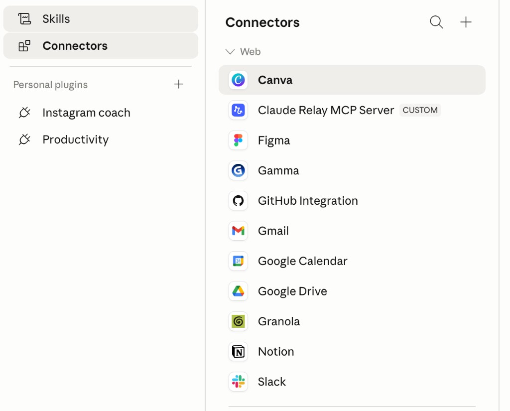The height and width of the screenshot is (411, 510).
Task: Click the Granola spiral icon
Action: 238,321
